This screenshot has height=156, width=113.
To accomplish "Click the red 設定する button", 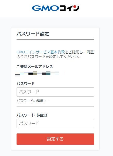I will coord(55,139).
